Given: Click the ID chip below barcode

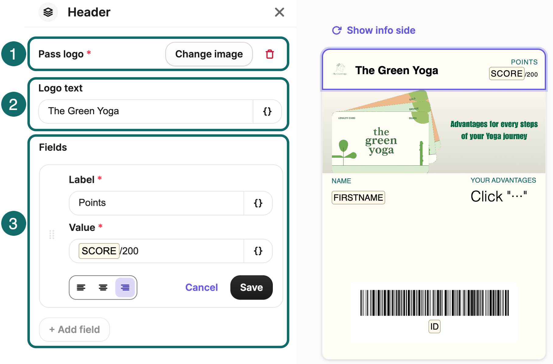Looking at the screenshot, I should tap(435, 327).
